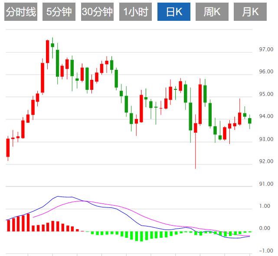Image resolution: width=278 pixels, height=256 pixels.
Task: Click the 1.00 MACD axis label
Action: (265, 206)
